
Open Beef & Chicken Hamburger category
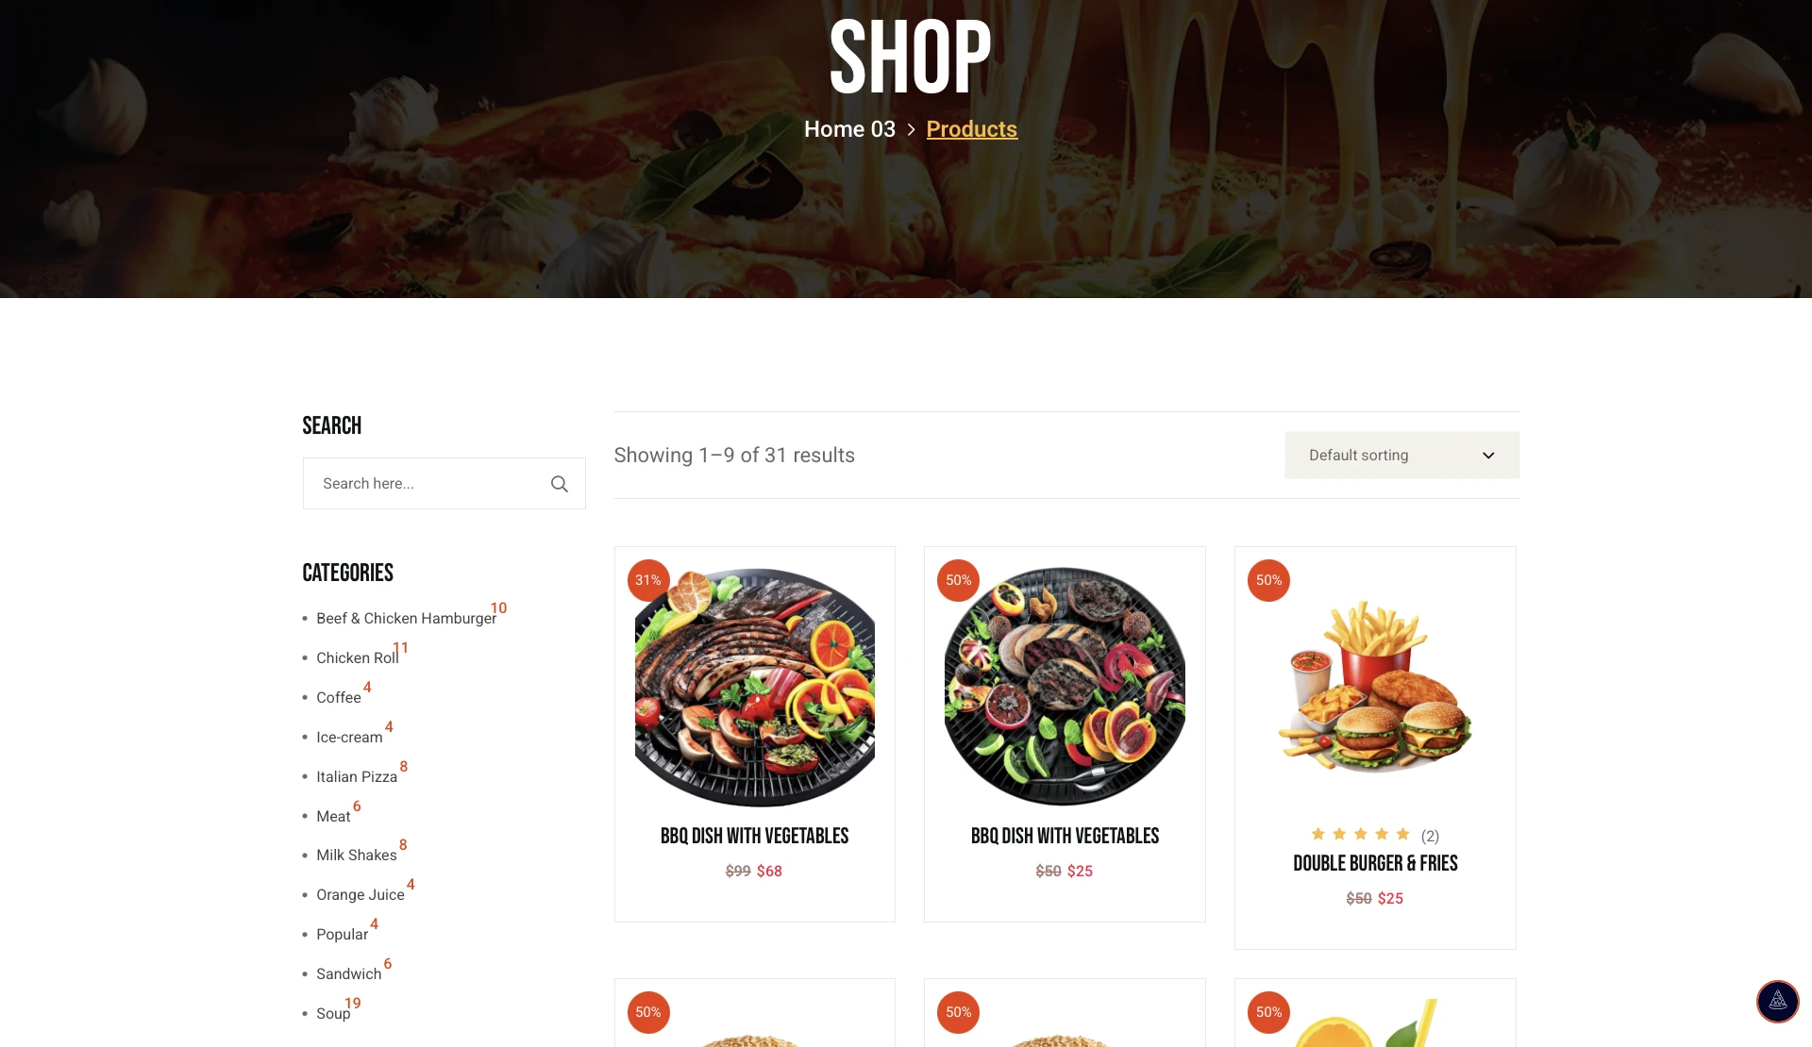pos(406,618)
